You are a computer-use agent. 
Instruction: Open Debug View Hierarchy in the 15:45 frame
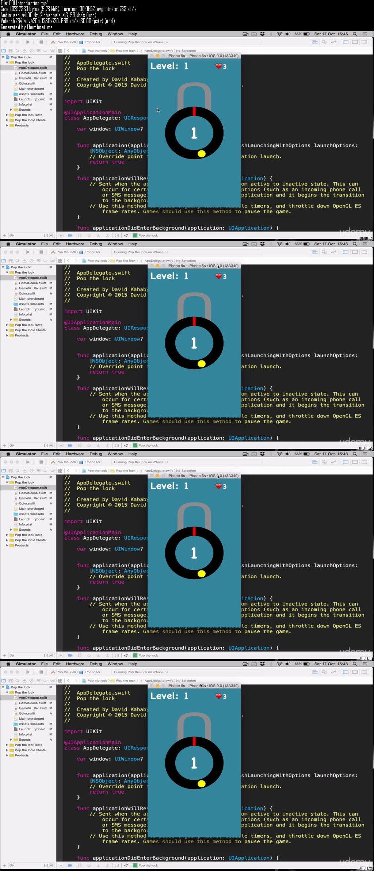tap(117, 236)
